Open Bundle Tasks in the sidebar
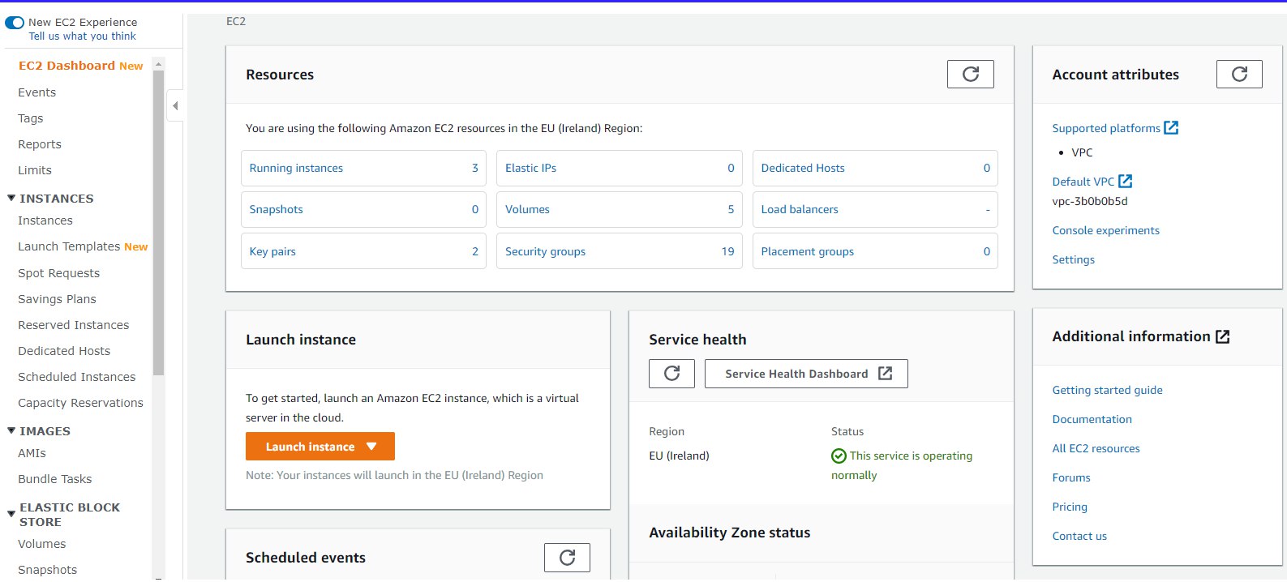The width and height of the screenshot is (1287, 582). tap(55, 479)
